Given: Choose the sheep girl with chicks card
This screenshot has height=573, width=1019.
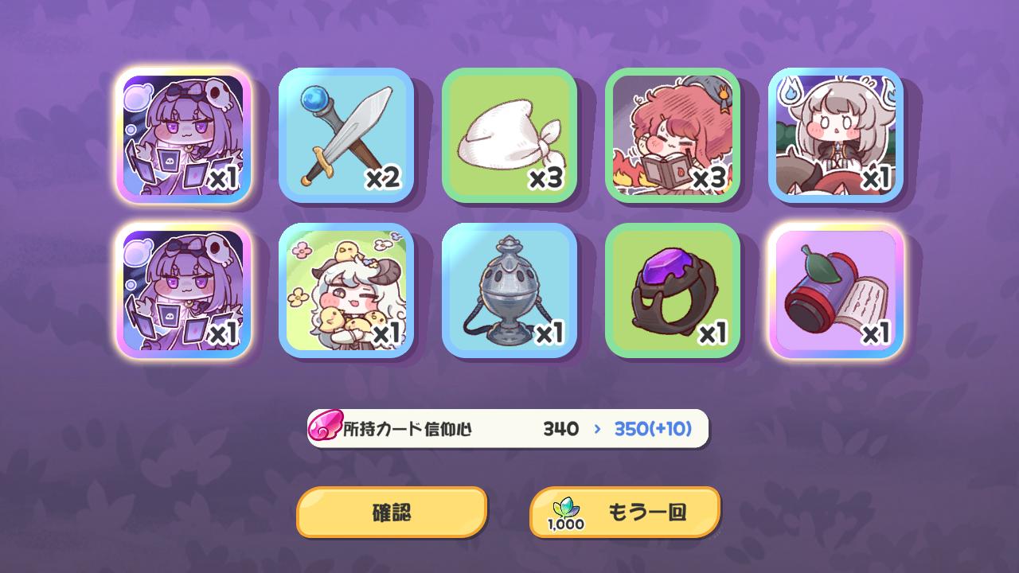Looking at the screenshot, I should click(346, 290).
